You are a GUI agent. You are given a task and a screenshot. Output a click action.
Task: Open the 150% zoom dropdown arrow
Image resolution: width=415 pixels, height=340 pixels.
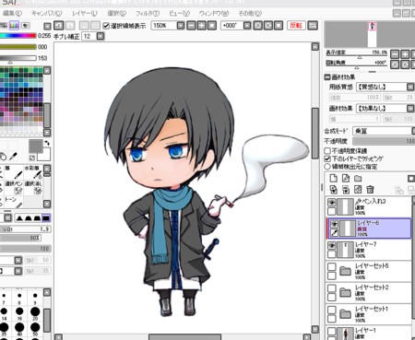pyautogui.click(x=181, y=25)
